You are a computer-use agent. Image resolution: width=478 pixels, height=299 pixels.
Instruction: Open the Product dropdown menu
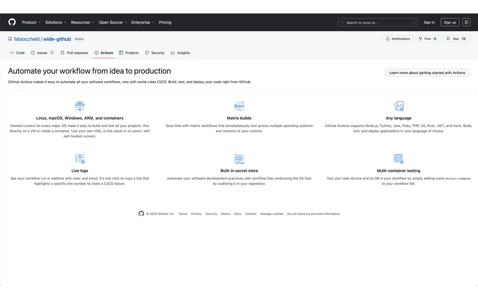31,22
